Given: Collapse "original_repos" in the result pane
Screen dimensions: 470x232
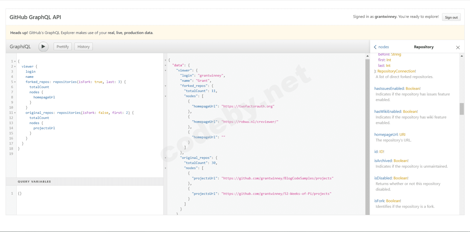Looking at the screenshot, I should (x=165, y=158).
